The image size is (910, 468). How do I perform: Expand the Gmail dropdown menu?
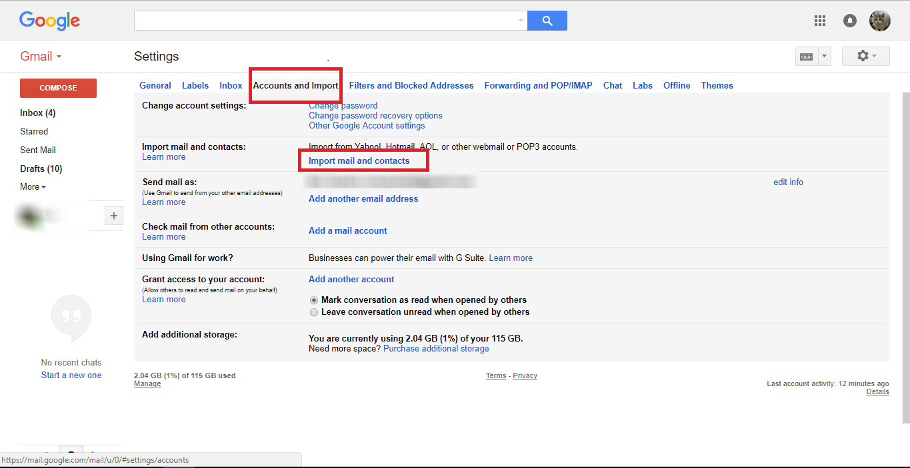[41, 57]
